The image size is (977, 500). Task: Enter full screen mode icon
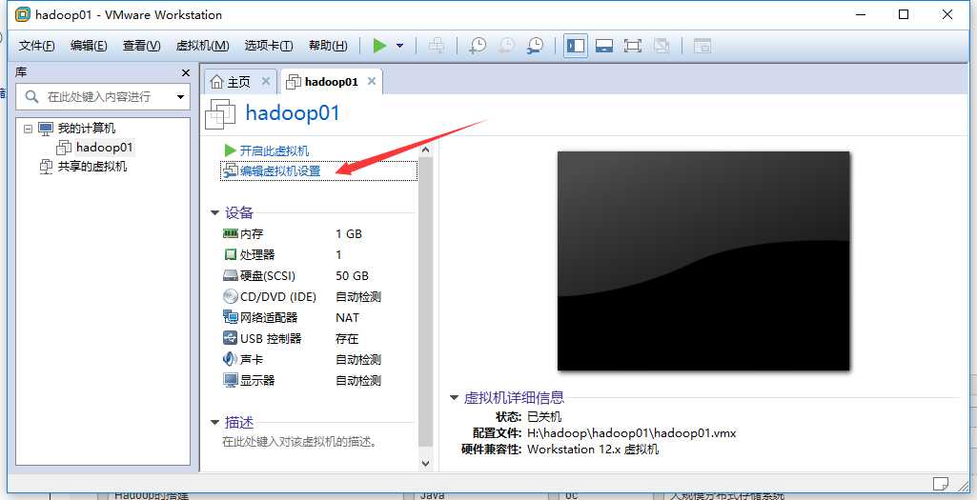coord(633,46)
